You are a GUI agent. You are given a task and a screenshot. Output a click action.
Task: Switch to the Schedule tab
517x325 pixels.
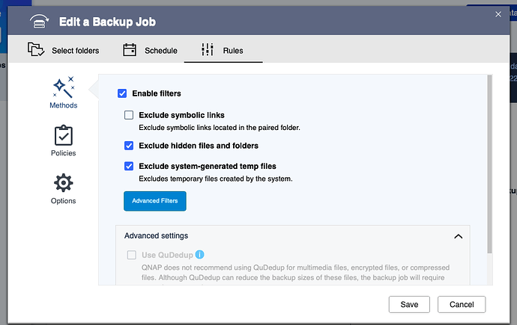[161, 51]
